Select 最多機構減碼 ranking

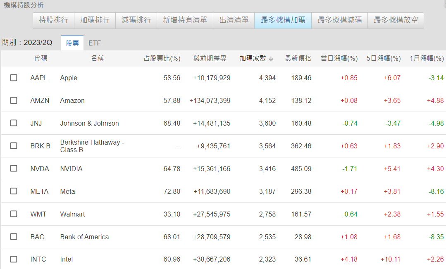pos(339,20)
